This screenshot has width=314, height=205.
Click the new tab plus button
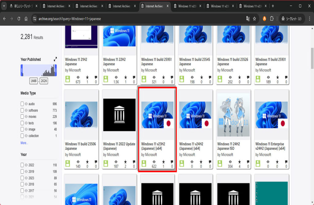tap(273, 6)
